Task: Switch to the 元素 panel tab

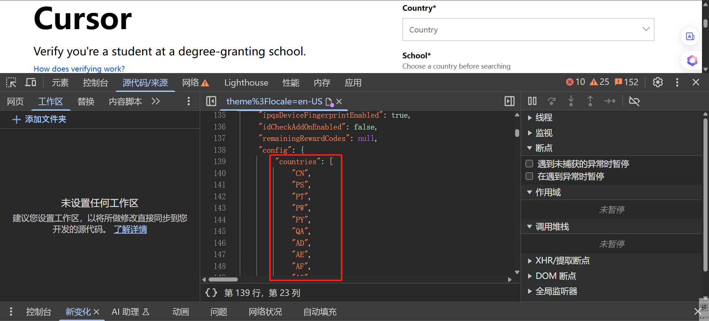Action: coord(60,83)
